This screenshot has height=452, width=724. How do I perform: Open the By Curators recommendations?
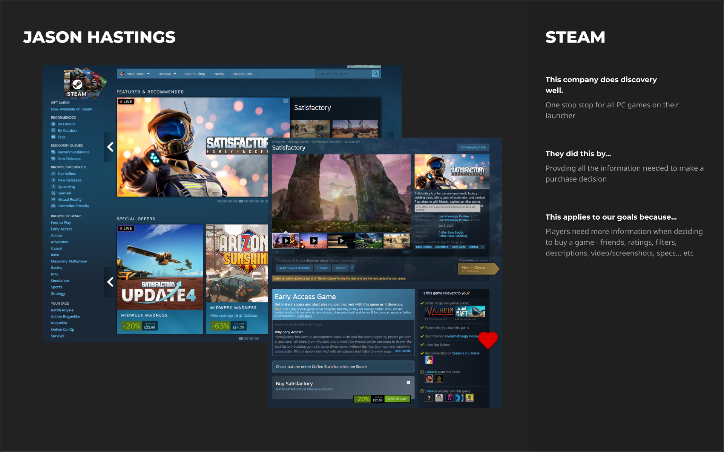click(67, 130)
